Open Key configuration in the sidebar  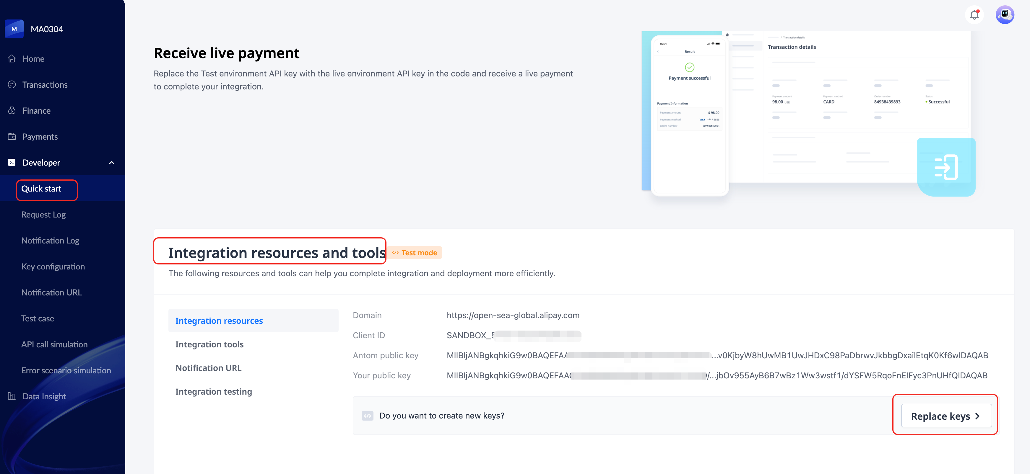coord(53,266)
